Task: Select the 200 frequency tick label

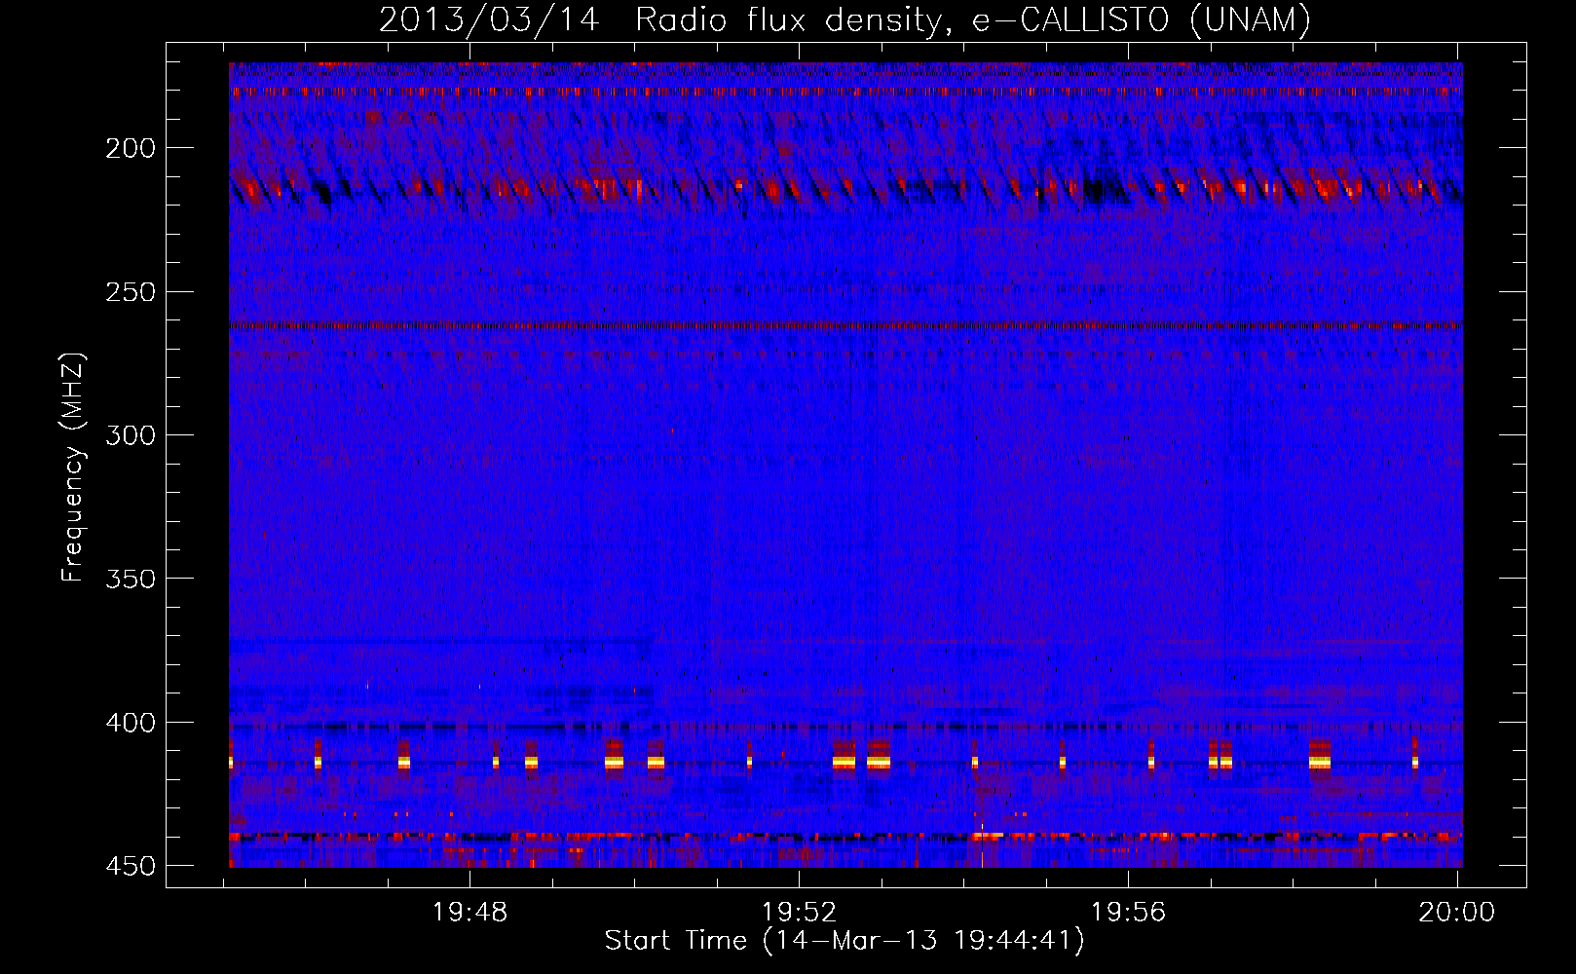Action: click(x=130, y=148)
